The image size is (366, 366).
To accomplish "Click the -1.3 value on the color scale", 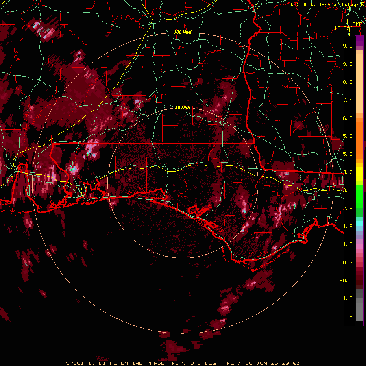I will [346, 298].
